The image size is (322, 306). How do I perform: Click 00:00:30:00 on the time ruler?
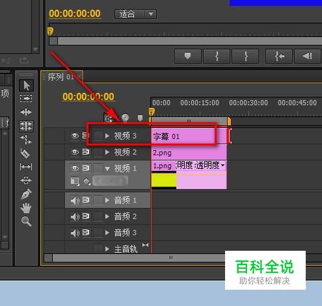(x=248, y=103)
